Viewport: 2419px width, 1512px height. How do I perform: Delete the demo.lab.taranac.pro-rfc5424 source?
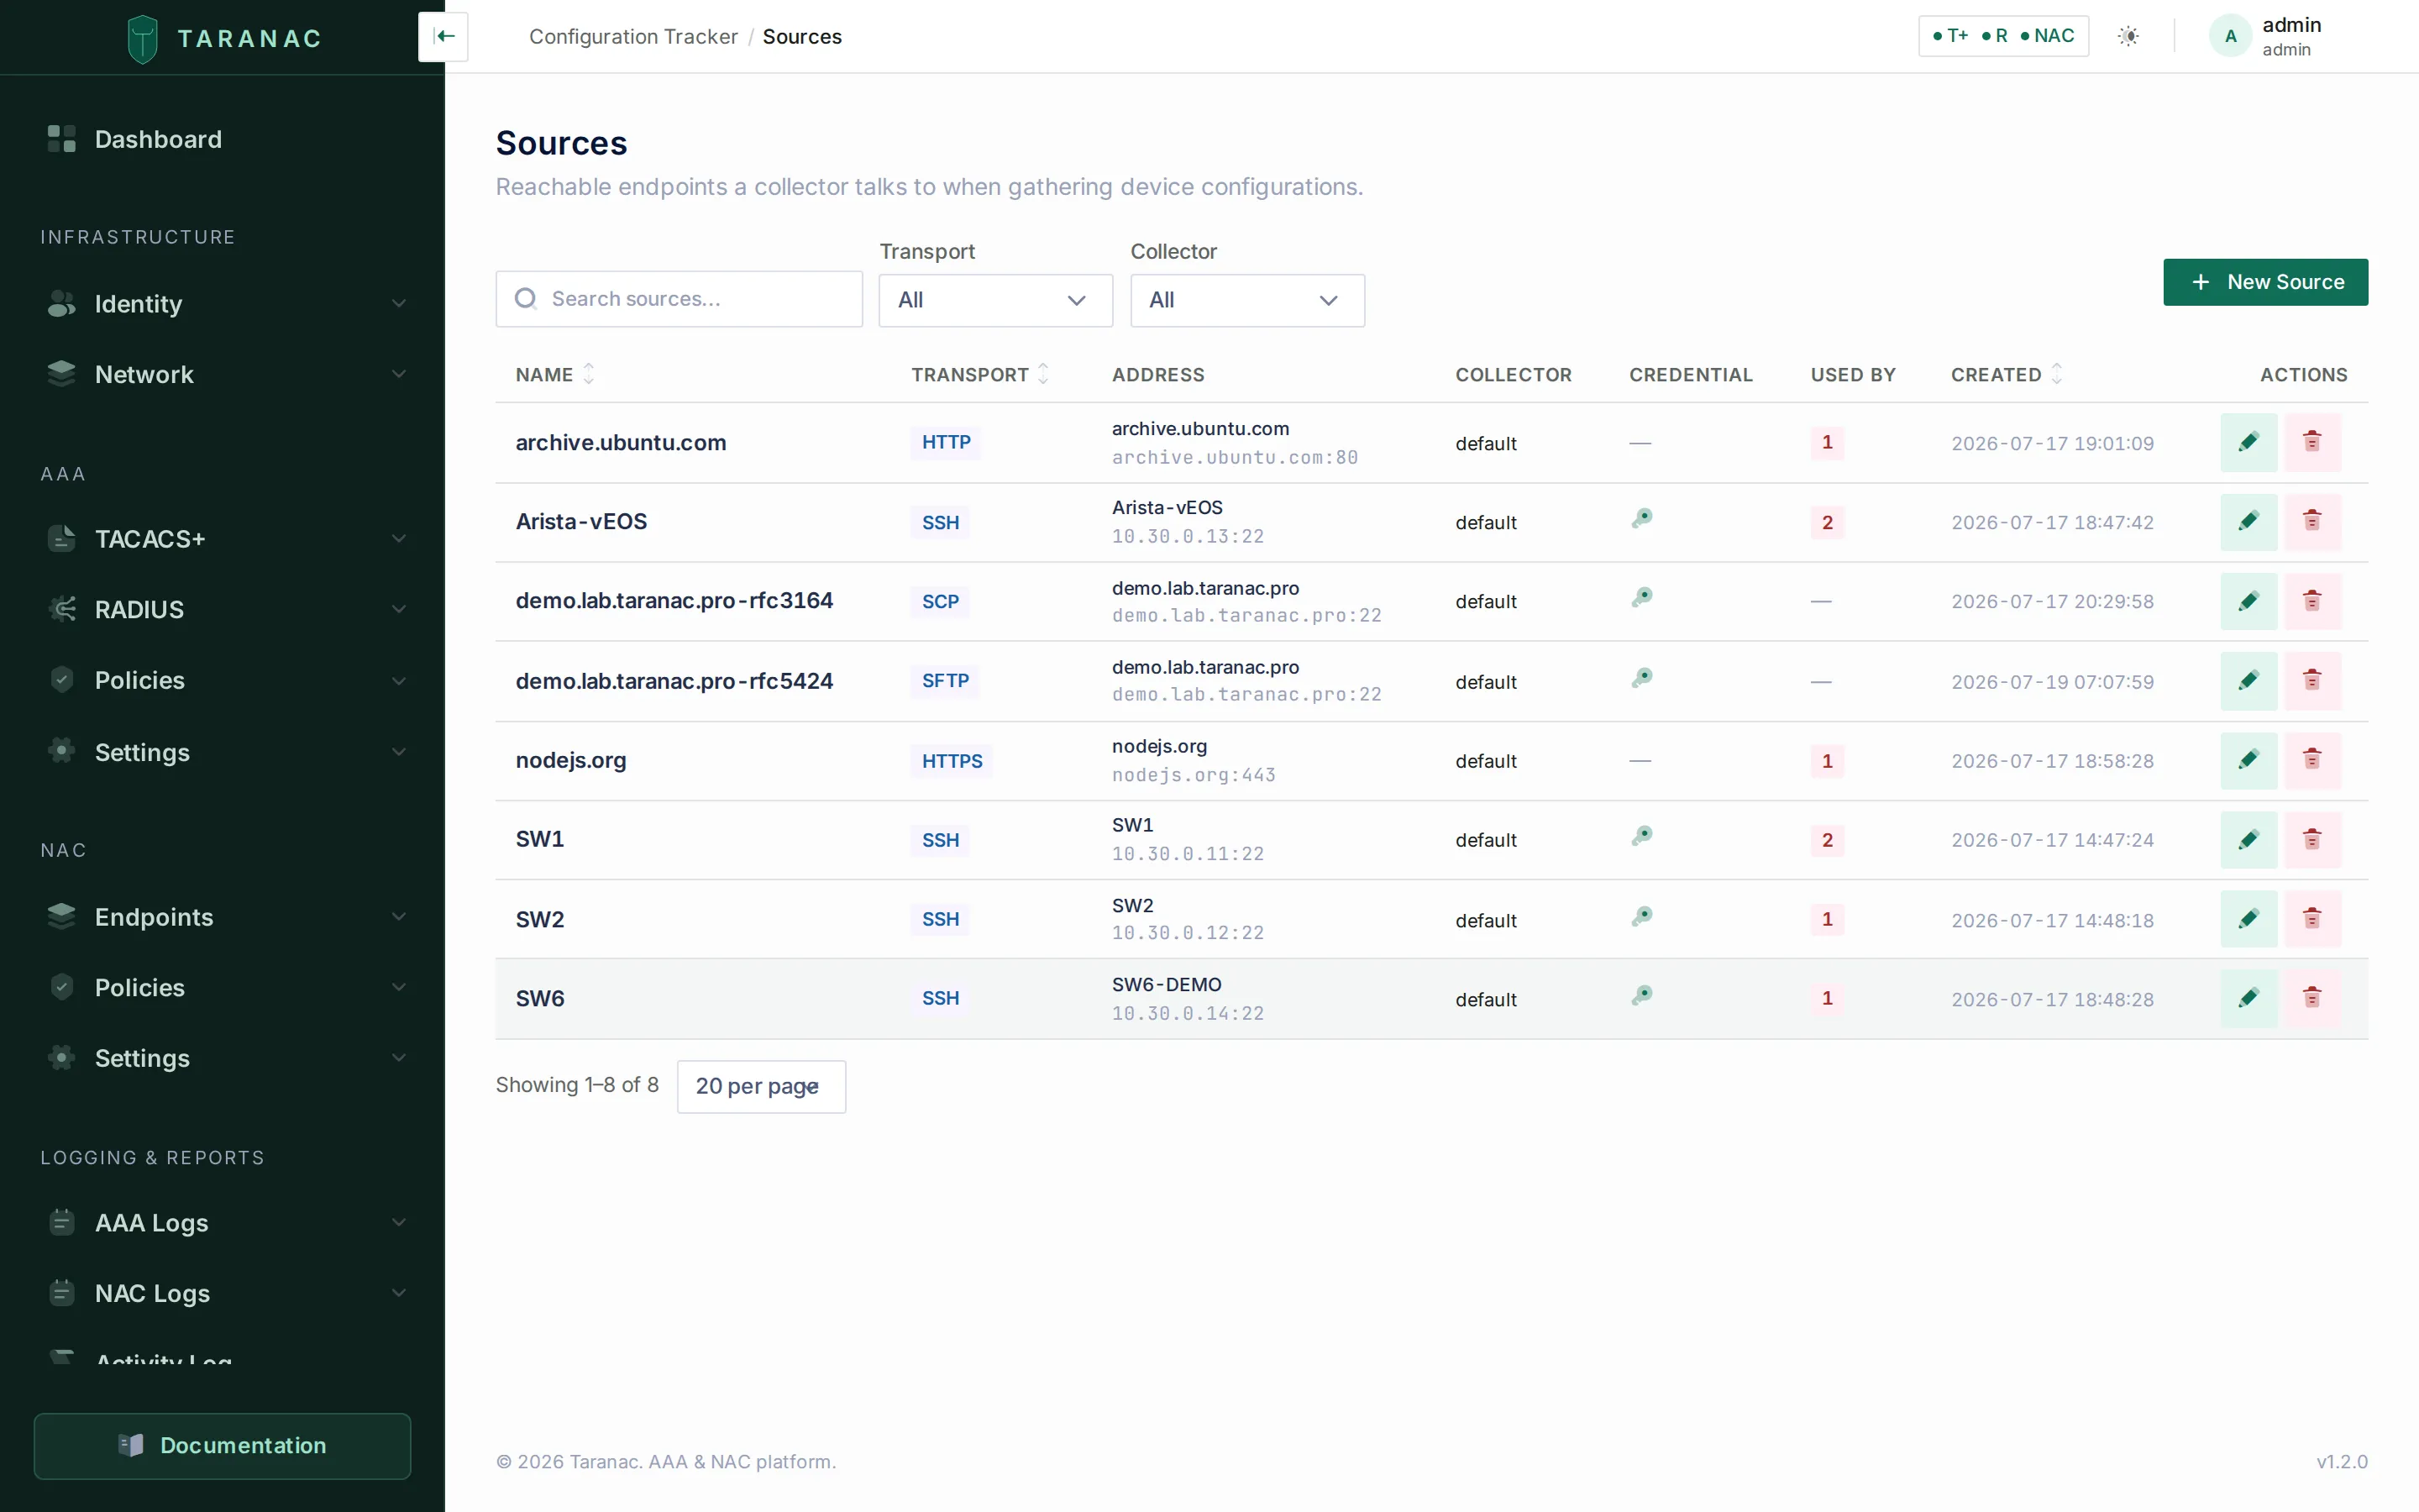click(x=2311, y=681)
